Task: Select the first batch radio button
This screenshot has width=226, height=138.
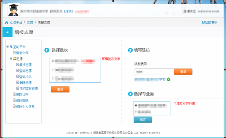Action: [53, 61]
